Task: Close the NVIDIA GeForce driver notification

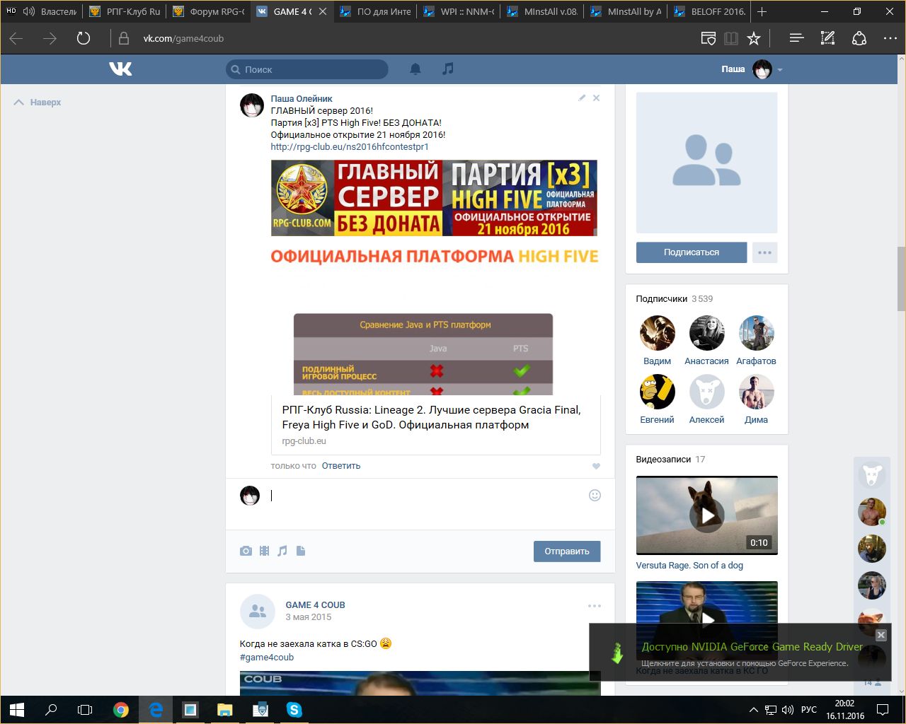Action: (881, 635)
